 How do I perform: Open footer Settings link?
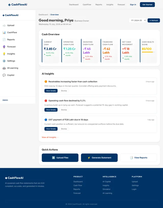(x=135, y=185)
